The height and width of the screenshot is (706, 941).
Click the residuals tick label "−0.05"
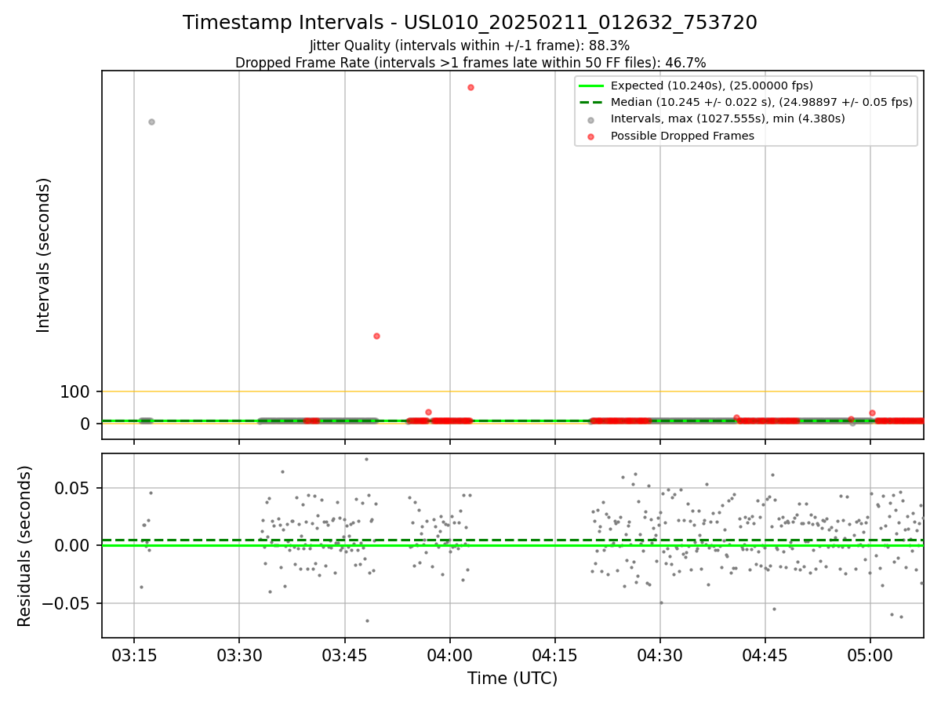point(67,603)
